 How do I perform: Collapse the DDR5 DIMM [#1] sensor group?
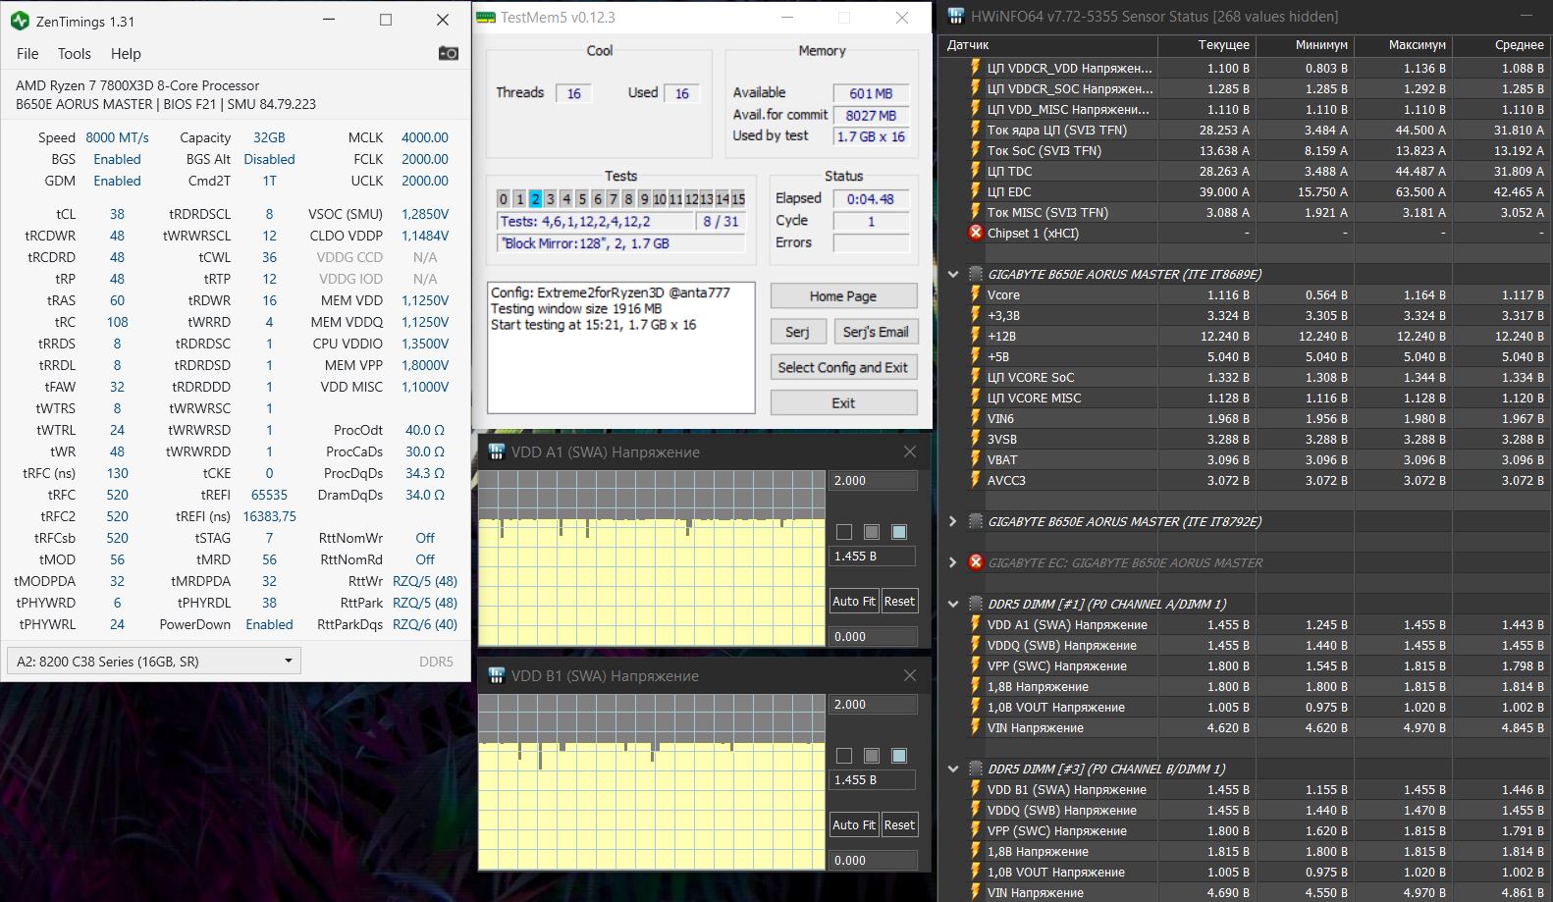pos(952,604)
